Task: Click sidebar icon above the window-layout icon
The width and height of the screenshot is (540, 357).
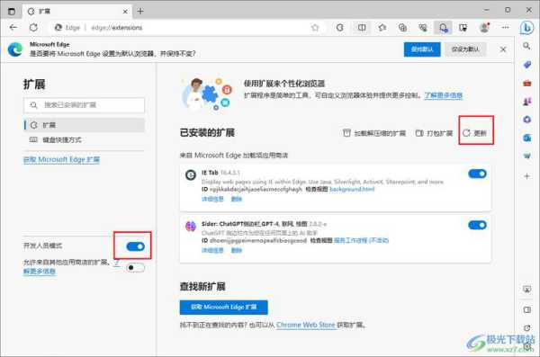Action: (x=526, y=290)
